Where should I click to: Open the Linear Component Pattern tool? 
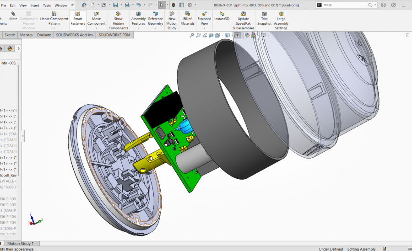click(x=54, y=20)
